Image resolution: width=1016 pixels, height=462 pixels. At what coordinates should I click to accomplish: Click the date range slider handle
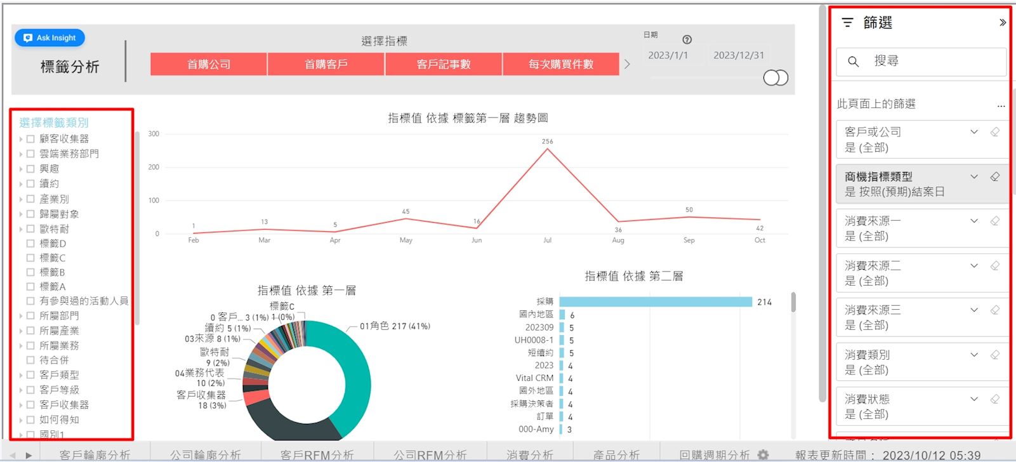775,77
